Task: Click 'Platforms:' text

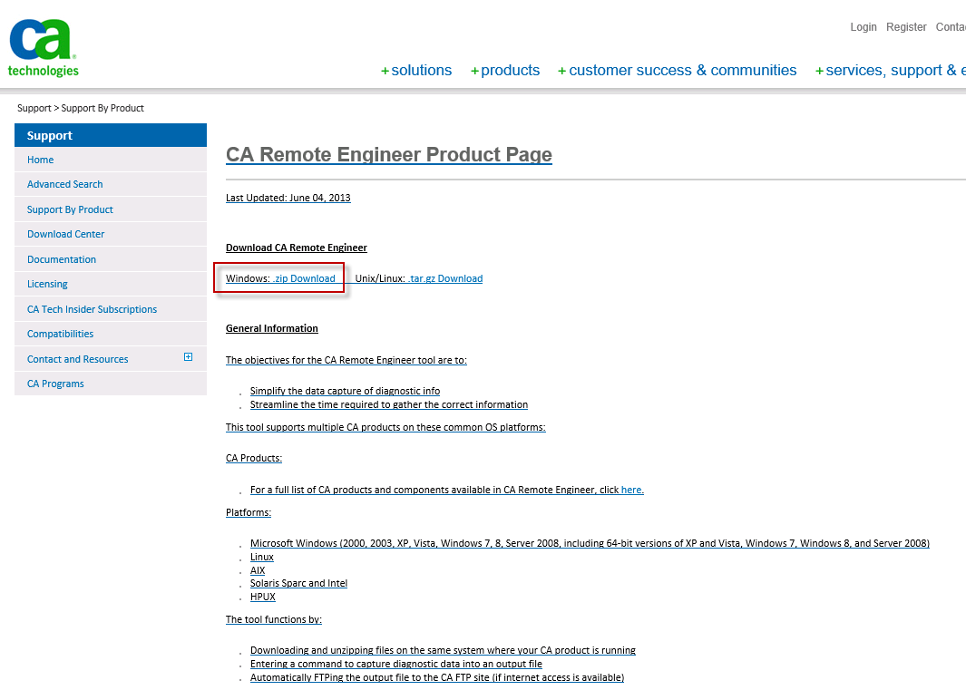Action: (x=249, y=512)
